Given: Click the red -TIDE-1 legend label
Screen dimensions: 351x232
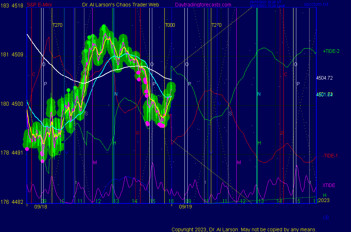Looking at the screenshot, I should point(330,156).
